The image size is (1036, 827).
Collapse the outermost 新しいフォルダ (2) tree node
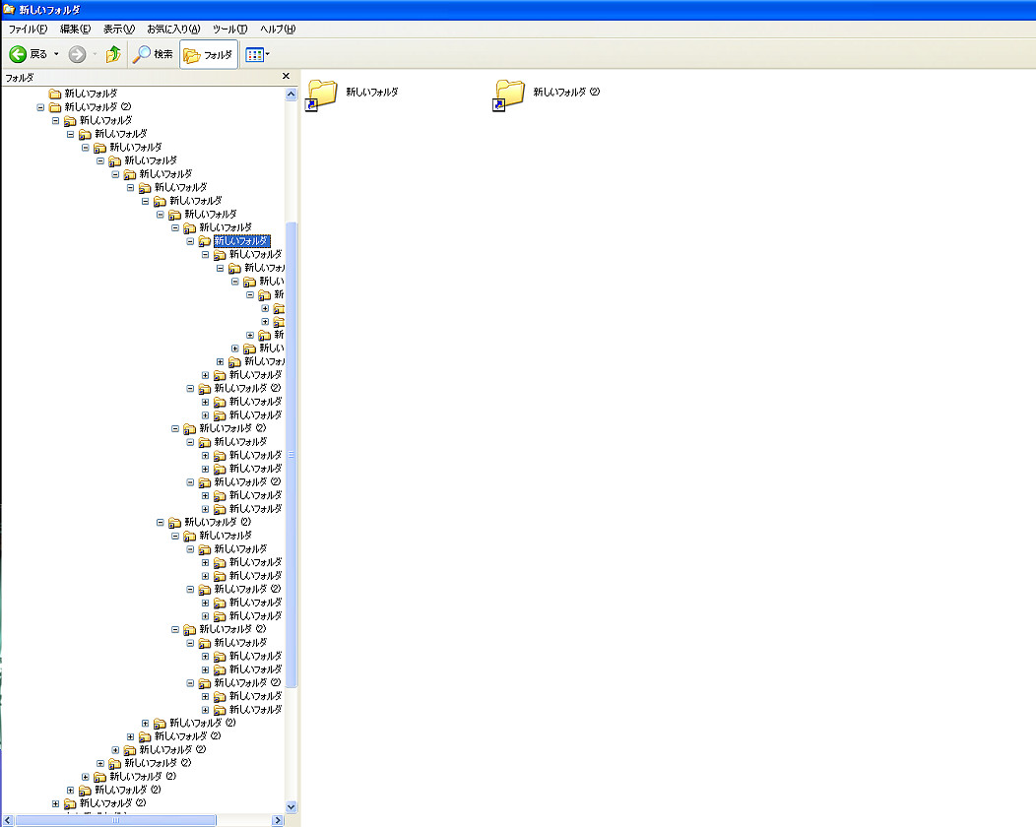coord(40,107)
